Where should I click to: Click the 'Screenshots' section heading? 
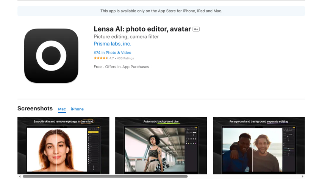tap(35, 108)
